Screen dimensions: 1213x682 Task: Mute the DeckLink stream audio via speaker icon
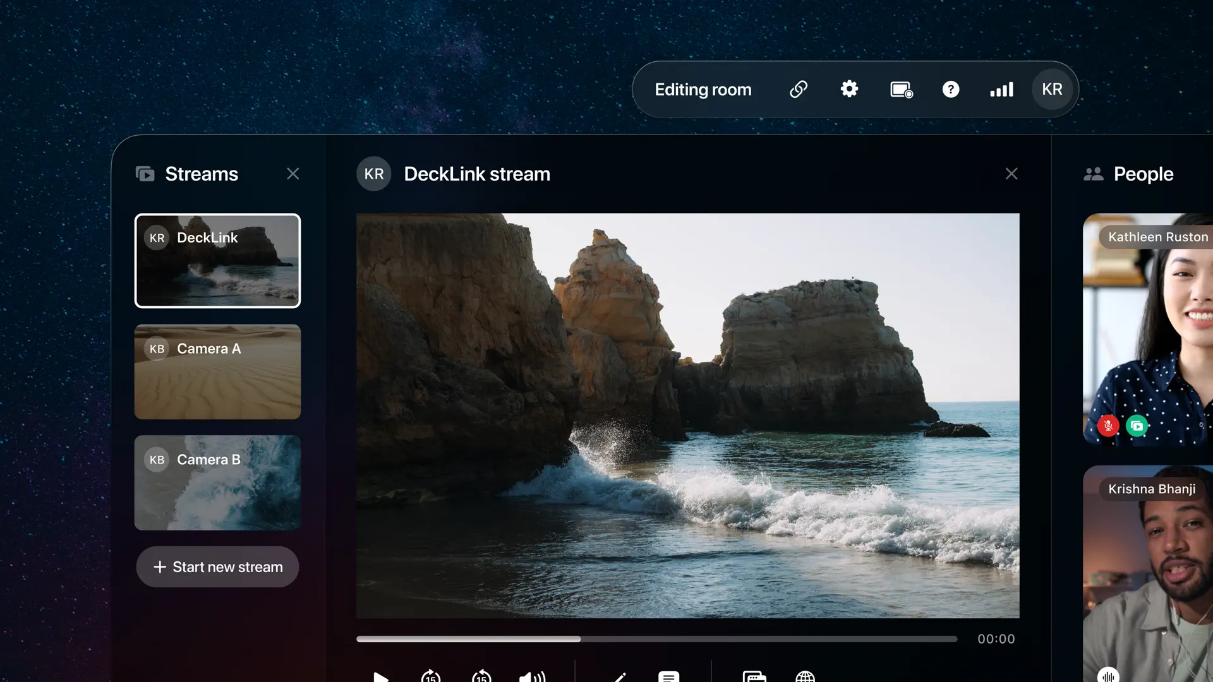coord(533,677)
